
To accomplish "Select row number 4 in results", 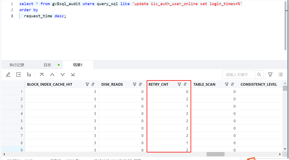I will (13, 114).
